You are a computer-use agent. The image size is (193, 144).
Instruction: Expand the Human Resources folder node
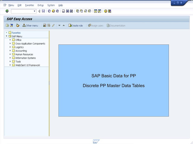[10, 54]
